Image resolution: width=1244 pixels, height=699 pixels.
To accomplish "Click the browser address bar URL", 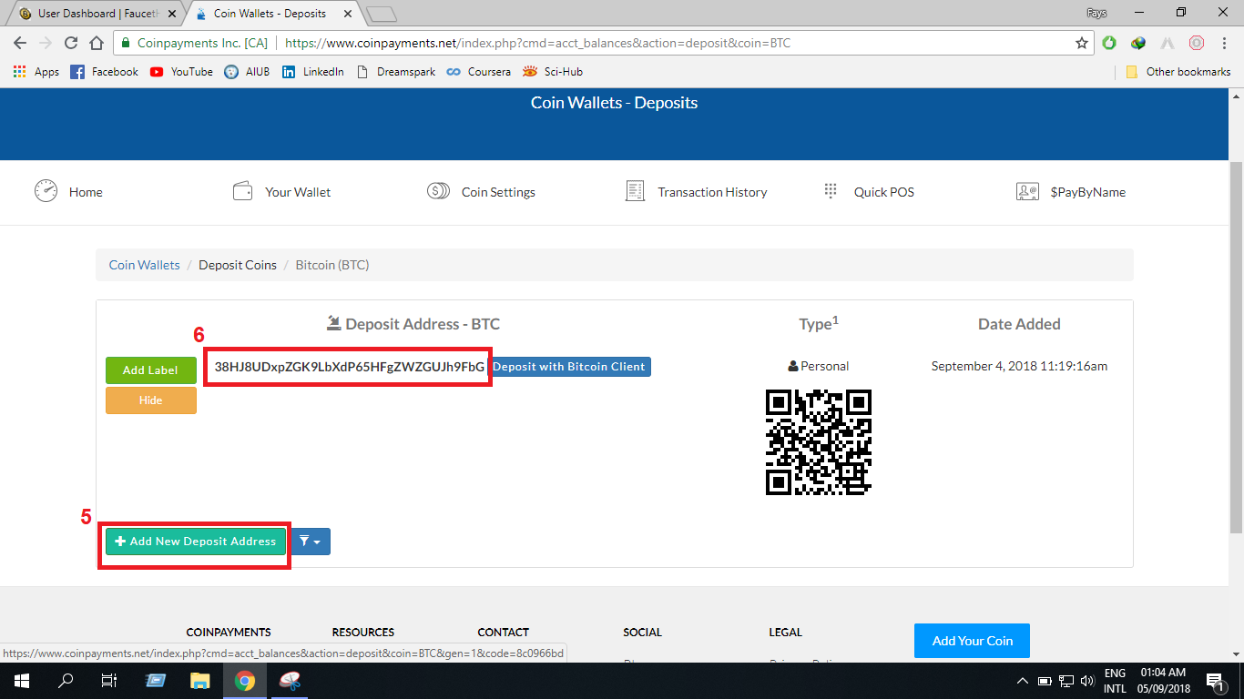I will pos(637,43).
